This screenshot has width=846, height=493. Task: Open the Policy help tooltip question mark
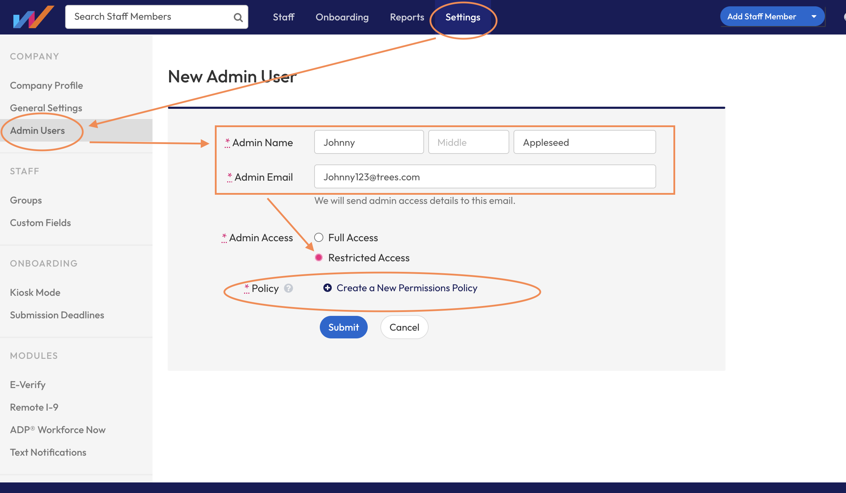[x=288, y=288]
